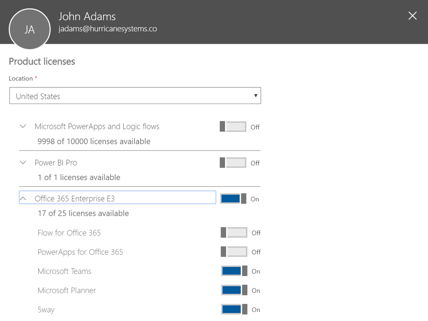Screen dimensions: 428x321
Task: Switch off the Sway toggle
Action: (234, 309)
